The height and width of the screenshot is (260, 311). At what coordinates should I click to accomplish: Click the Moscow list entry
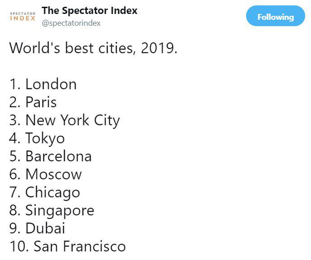pyautogui.click(x=46, y=174)
